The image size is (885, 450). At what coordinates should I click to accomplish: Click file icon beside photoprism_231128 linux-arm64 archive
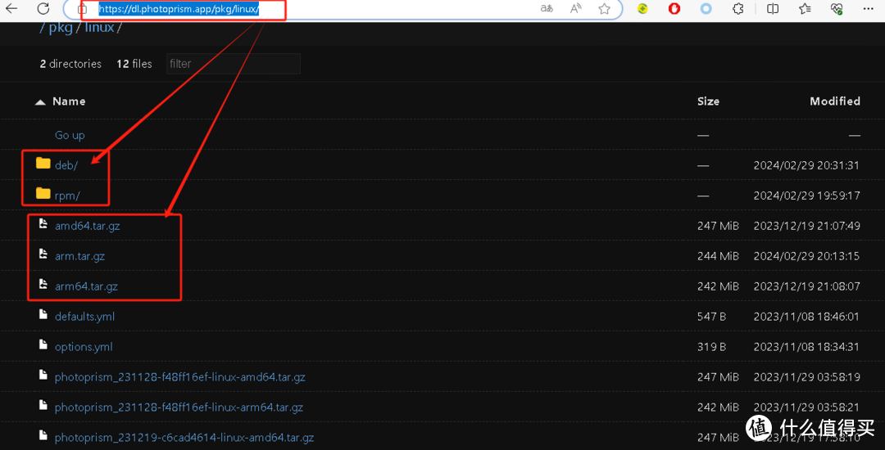coord(43,406)
